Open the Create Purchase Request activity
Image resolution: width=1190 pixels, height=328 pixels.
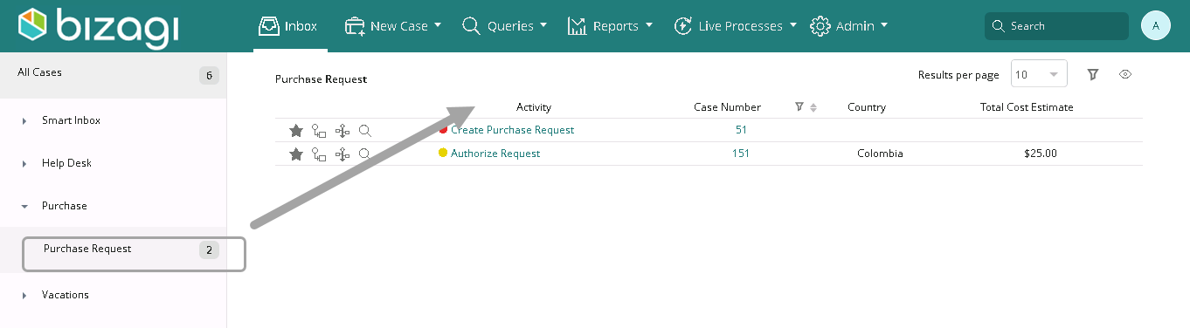(512, 130)
